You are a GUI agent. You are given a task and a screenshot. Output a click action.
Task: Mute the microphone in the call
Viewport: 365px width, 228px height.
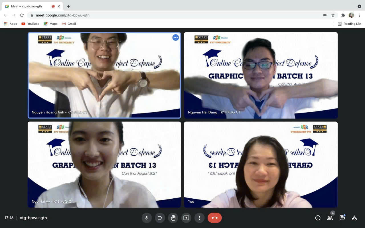click(147, 218)
